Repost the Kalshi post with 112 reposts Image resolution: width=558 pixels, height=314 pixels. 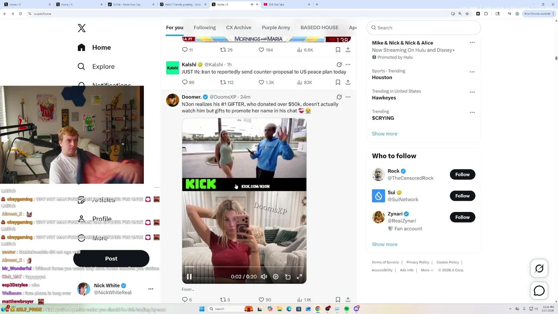pos(227,82)
